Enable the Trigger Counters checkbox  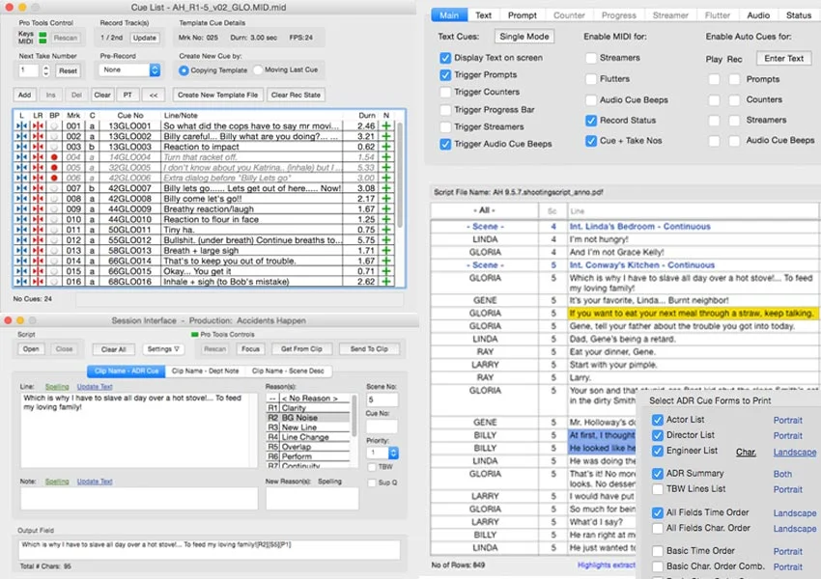pos(445,92)
